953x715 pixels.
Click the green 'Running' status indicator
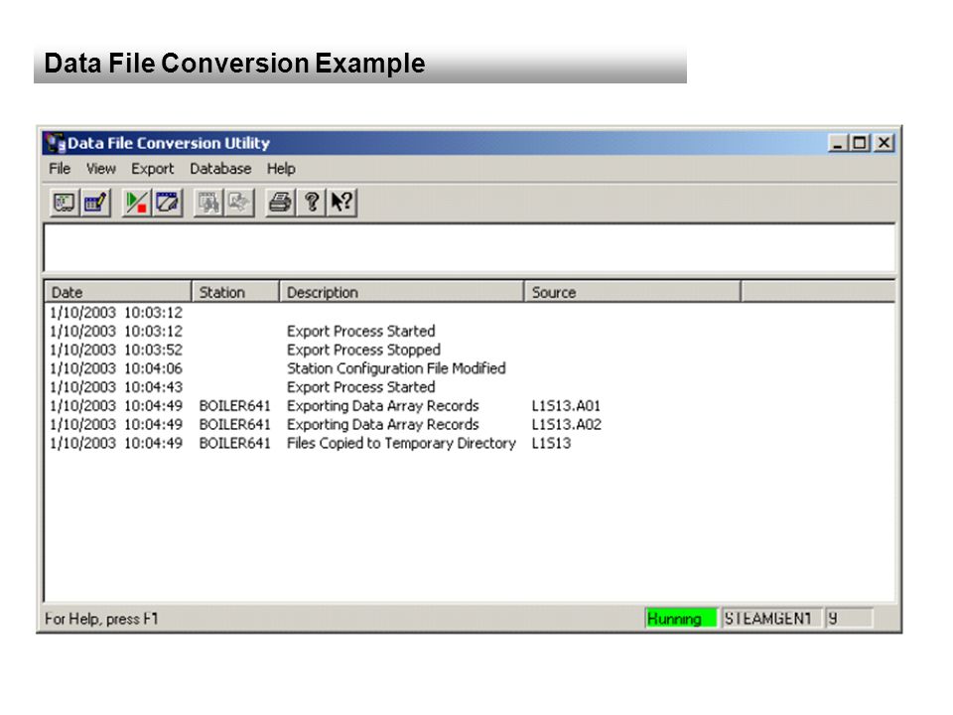click(681, 619)
